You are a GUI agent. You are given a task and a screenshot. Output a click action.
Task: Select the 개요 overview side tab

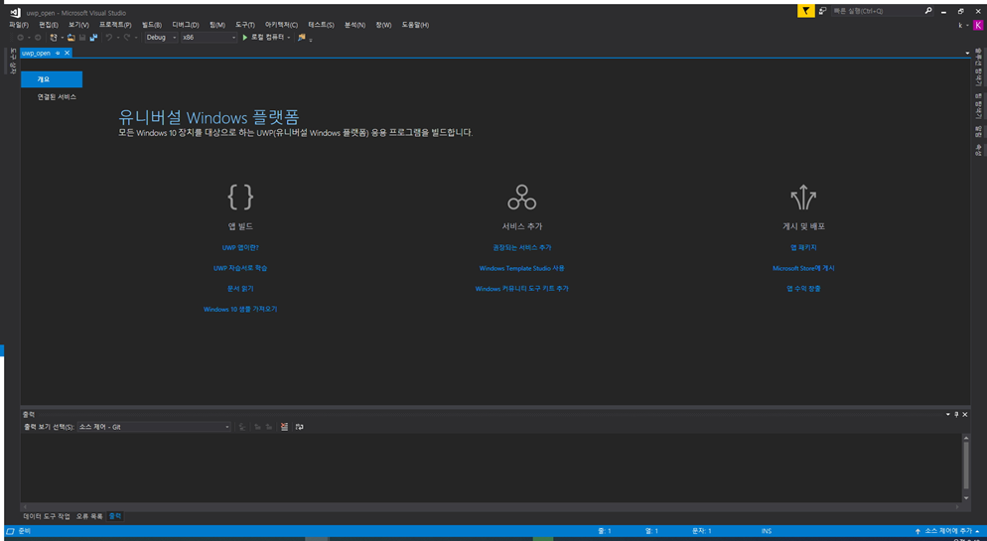pyautogui.click(x=51, y=79)
